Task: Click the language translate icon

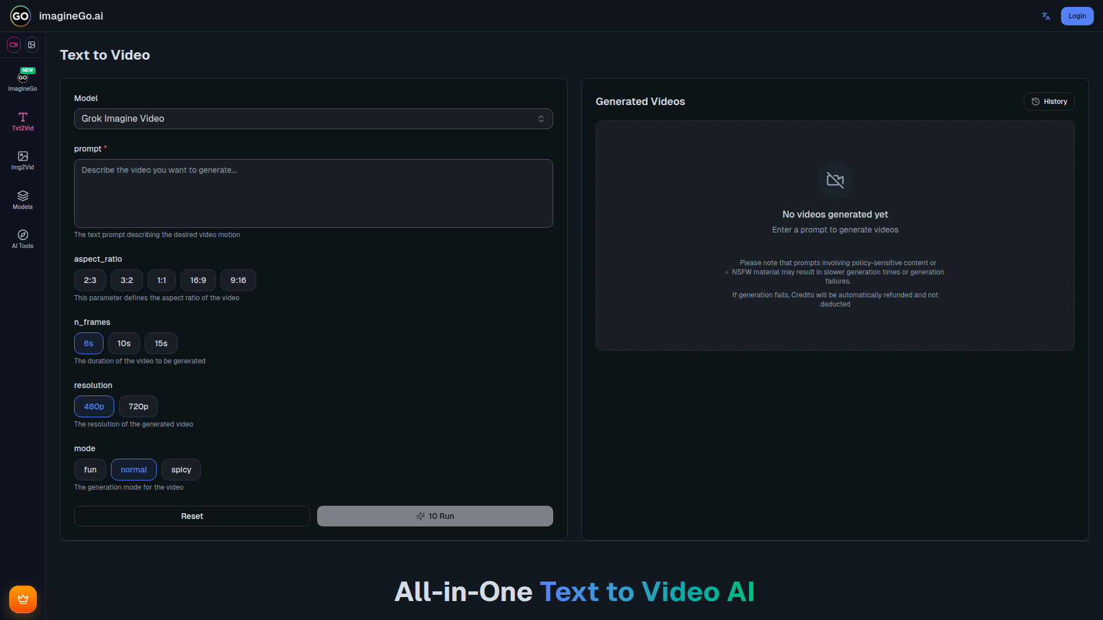Action: [1046, 16]
